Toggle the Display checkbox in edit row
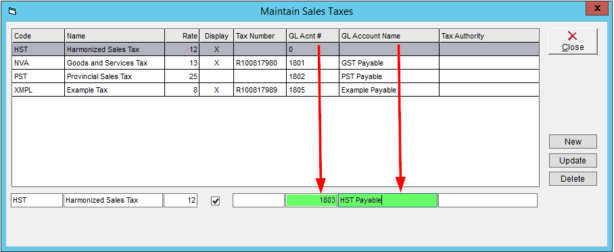The width and height of the screenshot is (614, 252). pyautogui.click(x=215, y=201)
